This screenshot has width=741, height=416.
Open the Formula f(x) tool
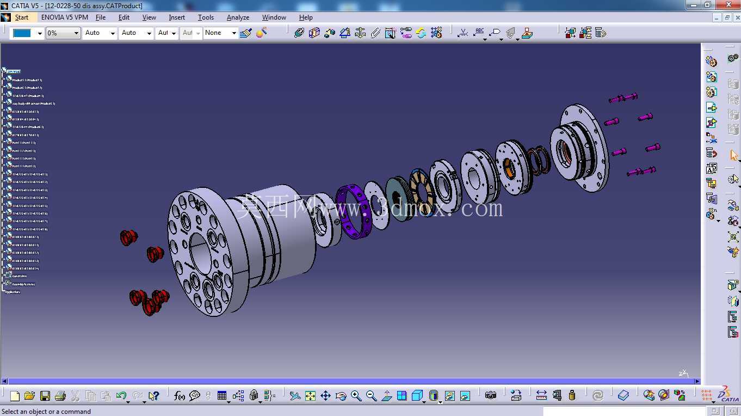click(x=180, y=396)
